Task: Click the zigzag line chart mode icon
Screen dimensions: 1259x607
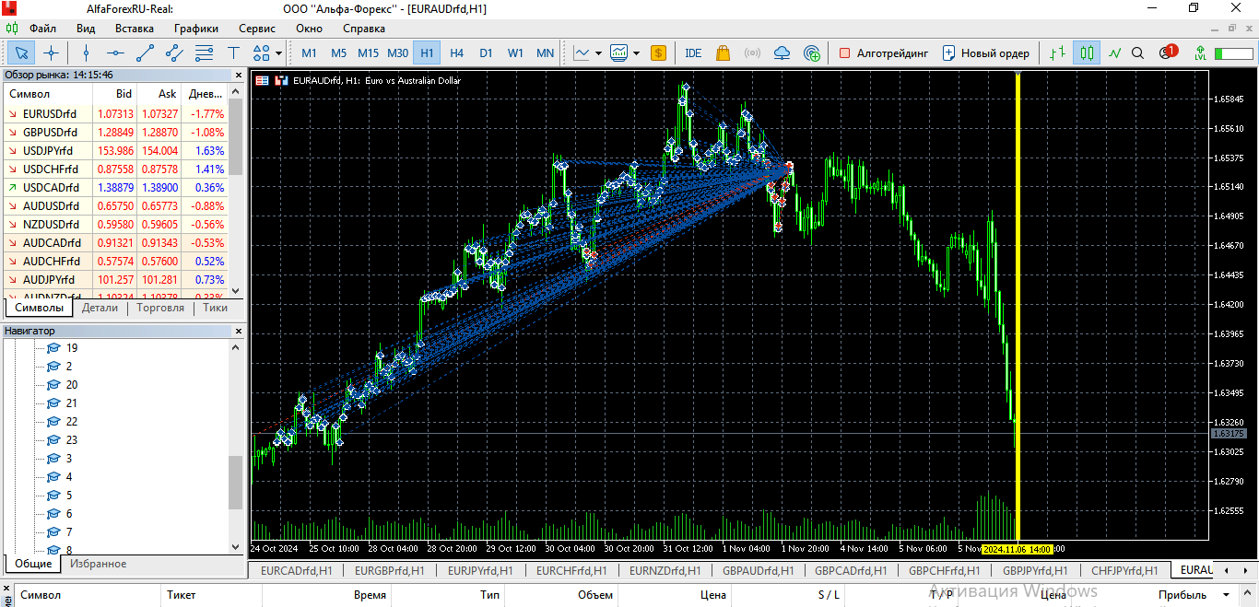Action: tap(1114, 53)
